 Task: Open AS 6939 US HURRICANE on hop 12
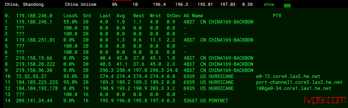click(209, 88)
